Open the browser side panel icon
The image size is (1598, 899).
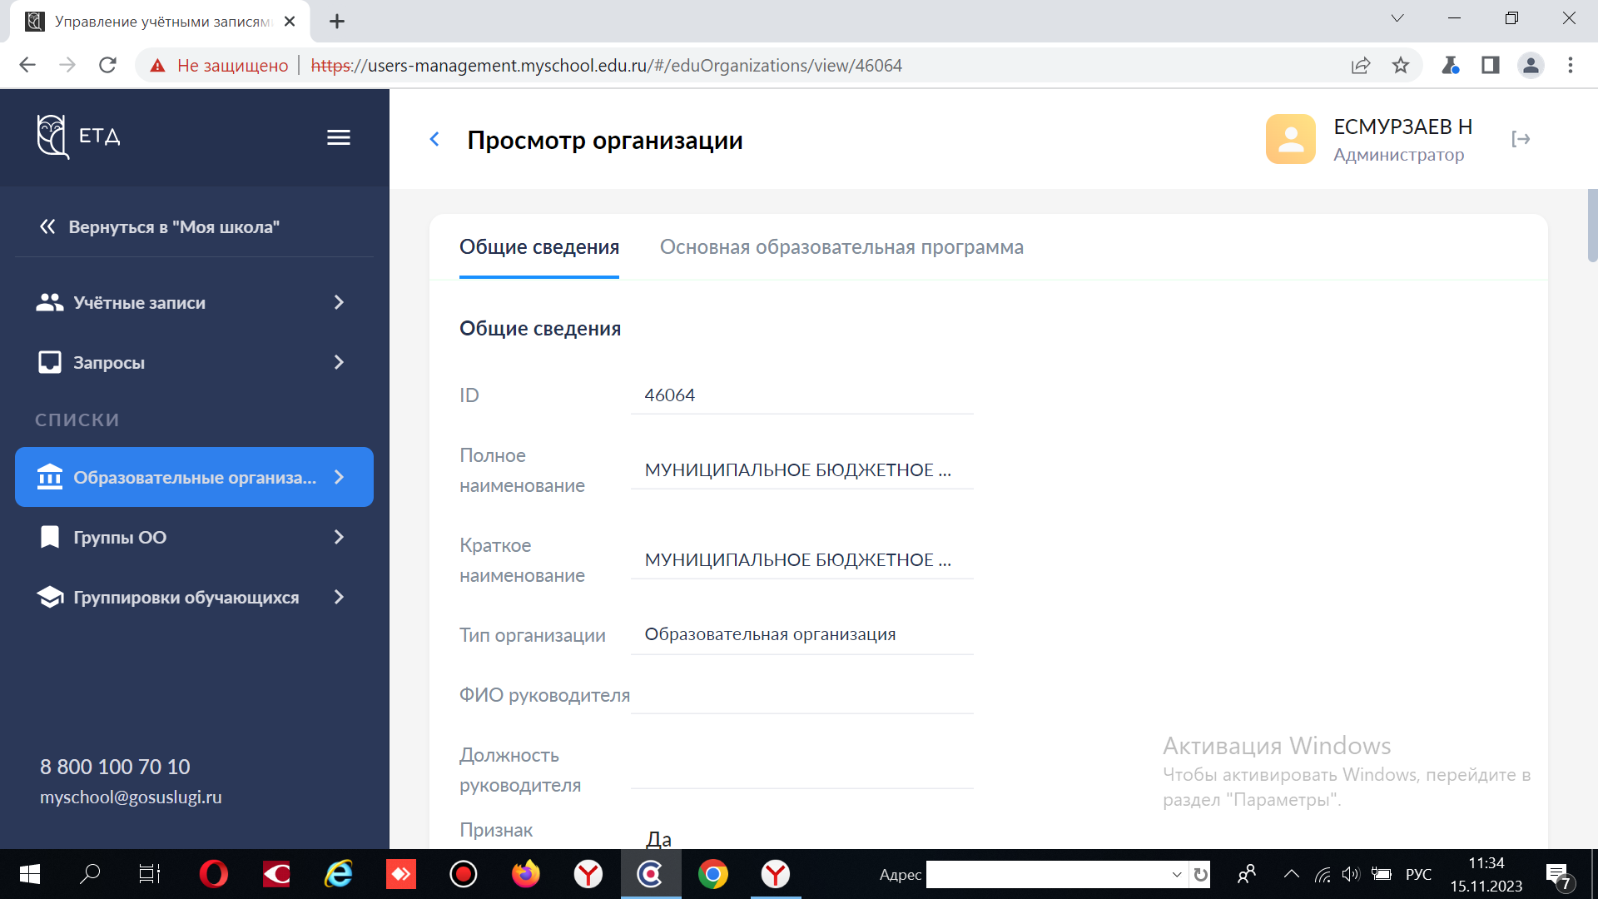[1490, 65]
